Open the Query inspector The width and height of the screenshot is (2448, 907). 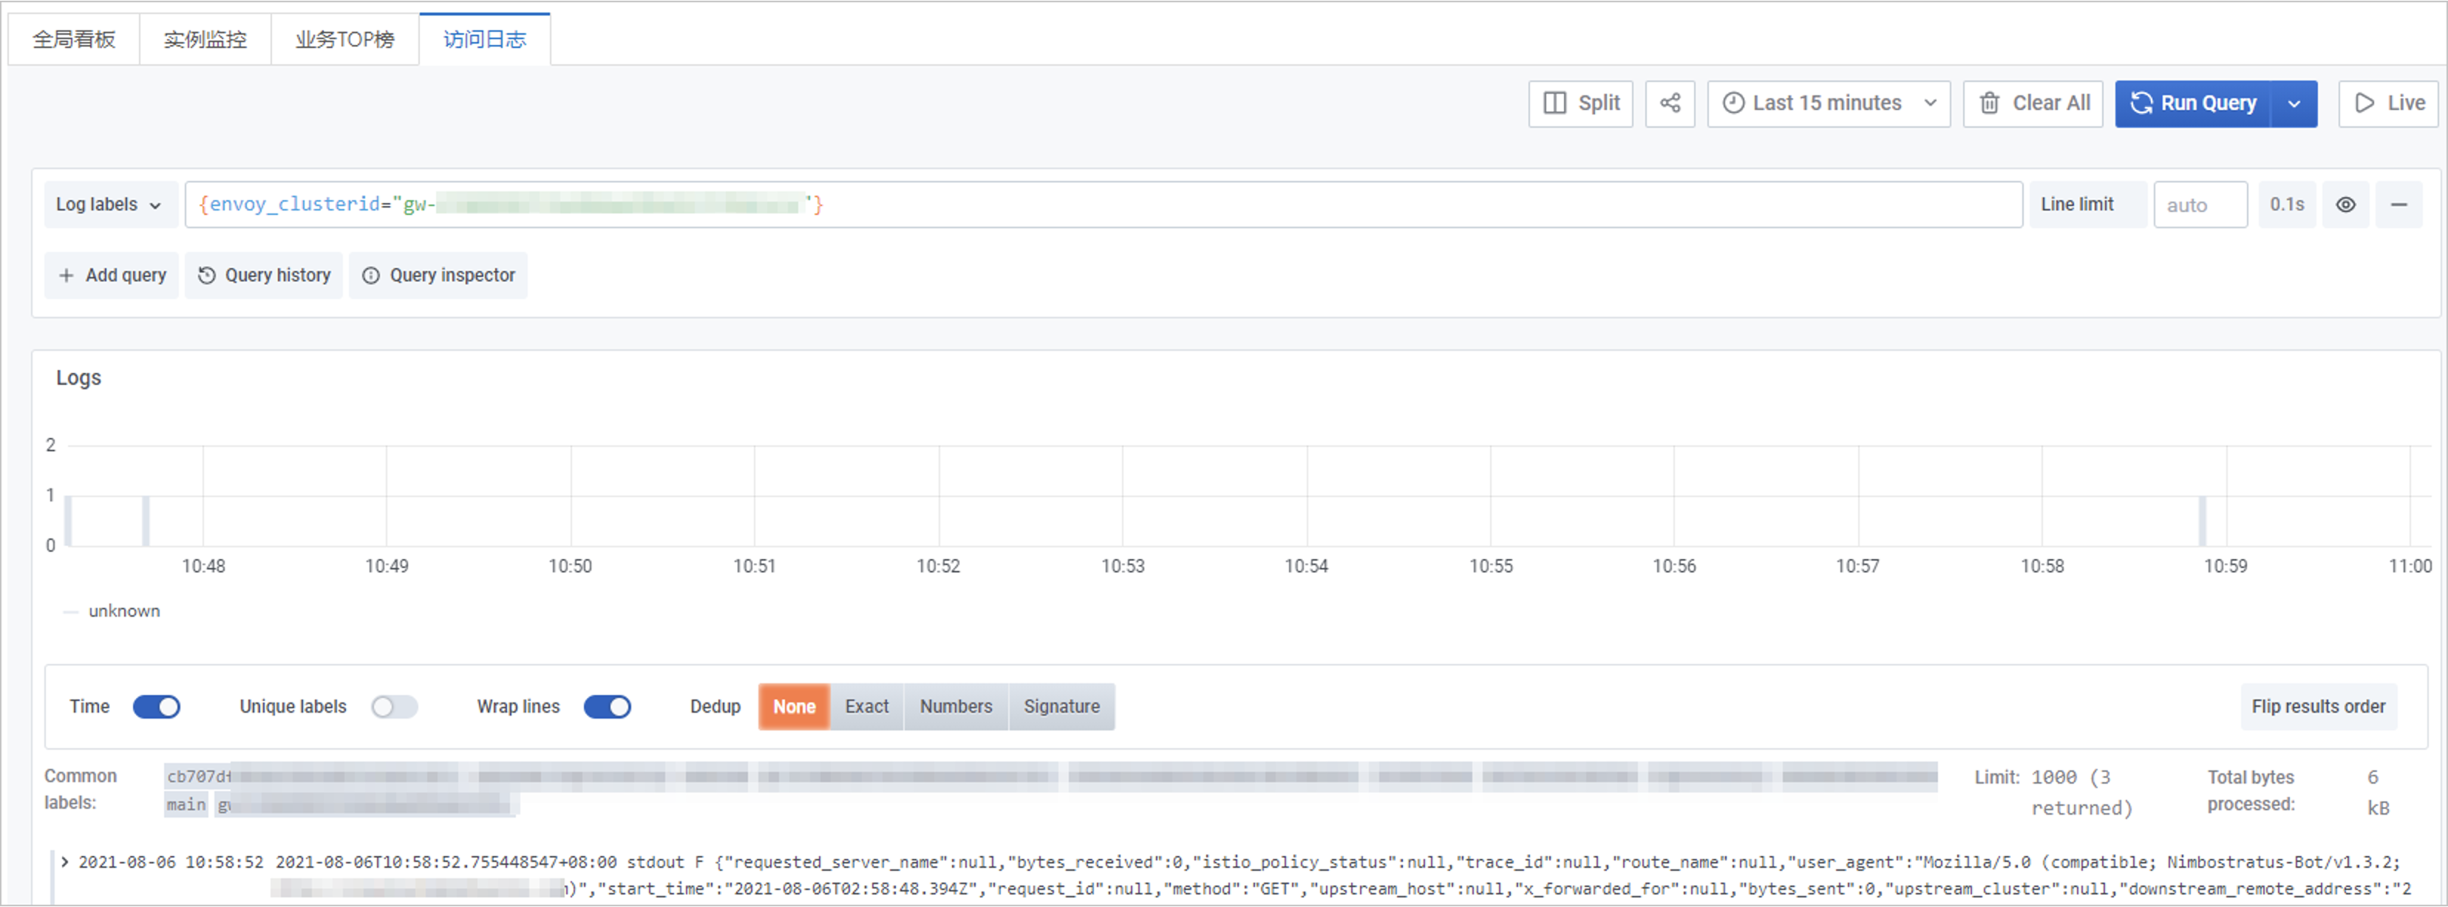(438, 275)
